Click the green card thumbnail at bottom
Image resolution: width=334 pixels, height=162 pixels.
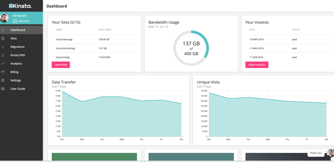[94, 157]
